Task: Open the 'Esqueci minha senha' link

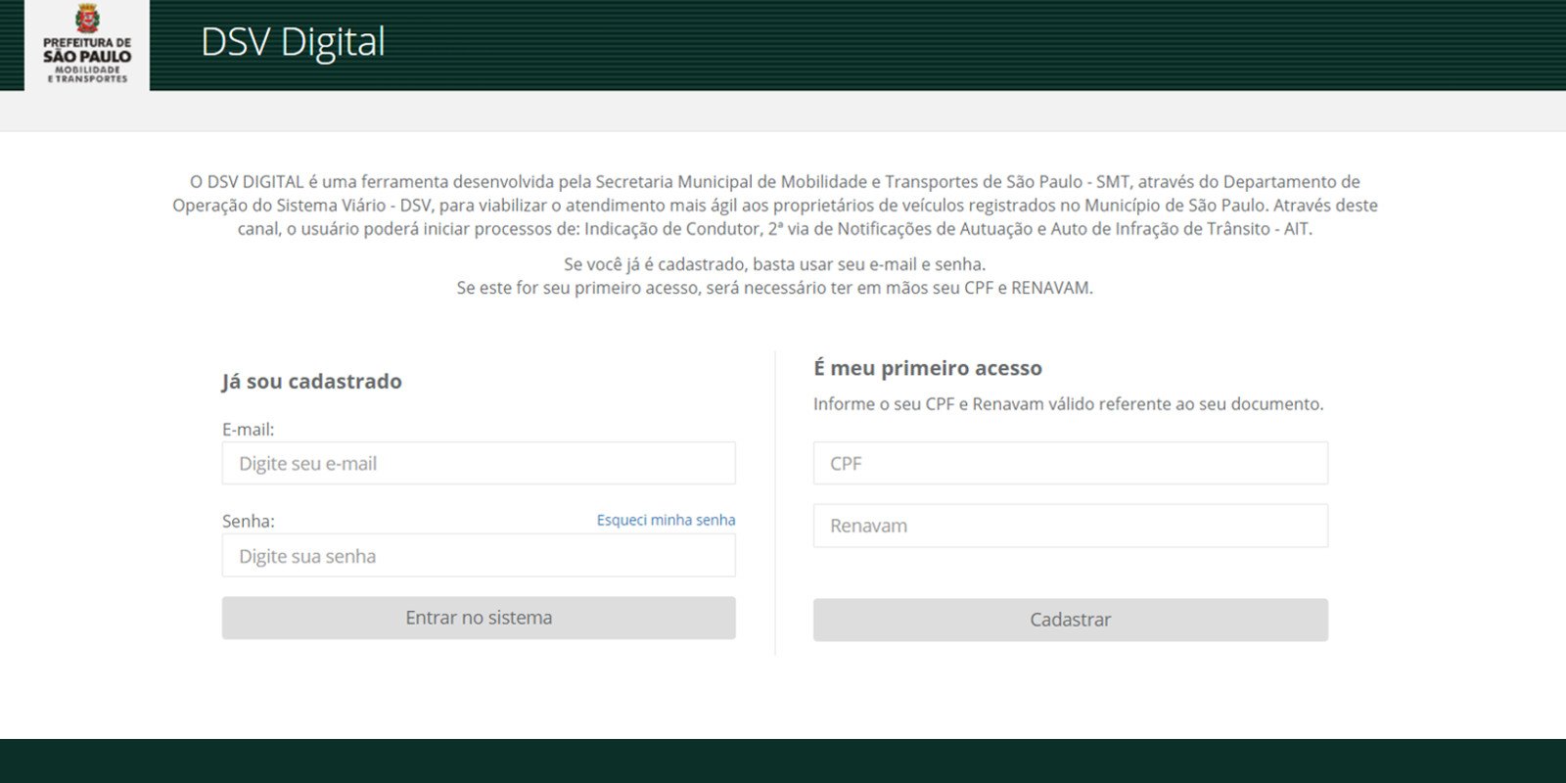Action: click(x=666, y=520)
